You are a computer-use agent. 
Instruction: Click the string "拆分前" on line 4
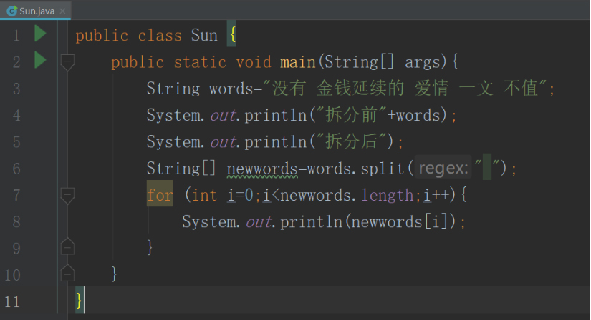[351, 115]
